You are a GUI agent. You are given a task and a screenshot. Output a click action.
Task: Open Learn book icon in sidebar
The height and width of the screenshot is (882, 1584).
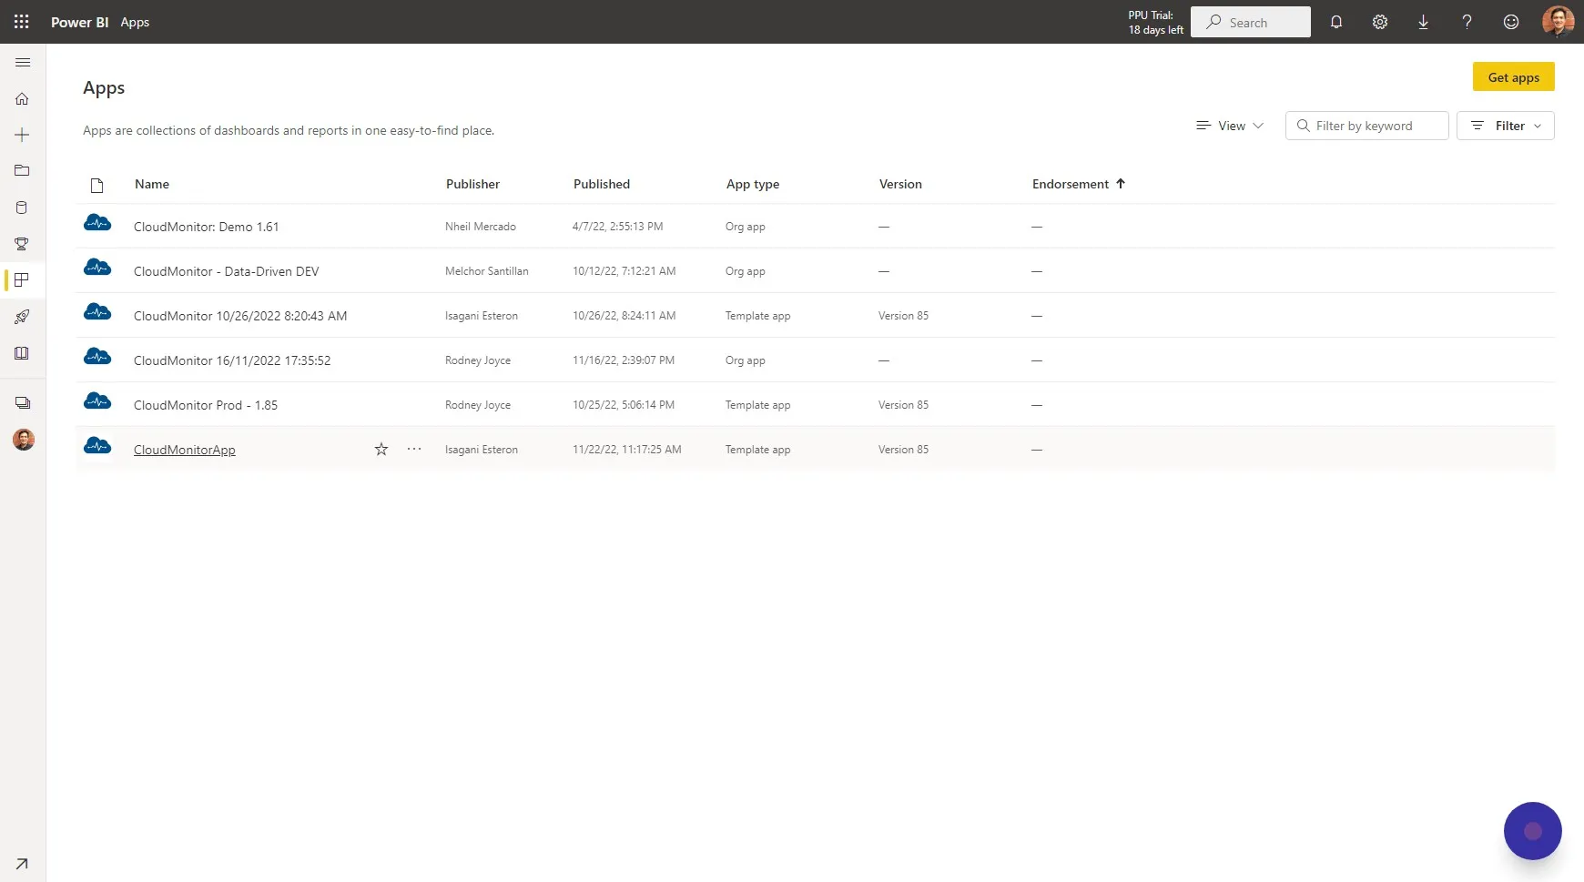23,353
